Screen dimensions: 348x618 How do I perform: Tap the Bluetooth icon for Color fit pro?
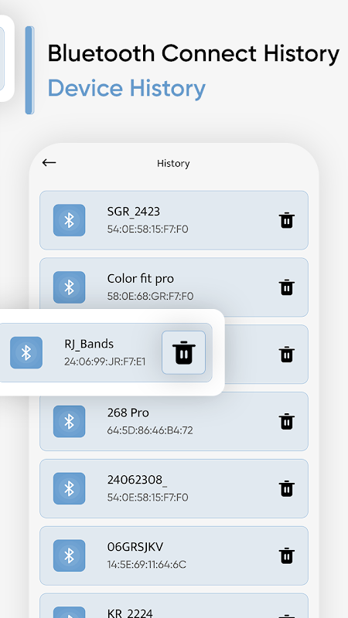point(69,287)
